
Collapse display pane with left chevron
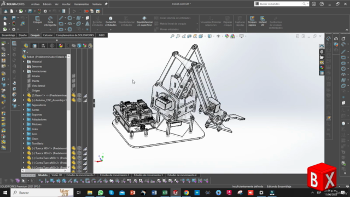[68, 46]
